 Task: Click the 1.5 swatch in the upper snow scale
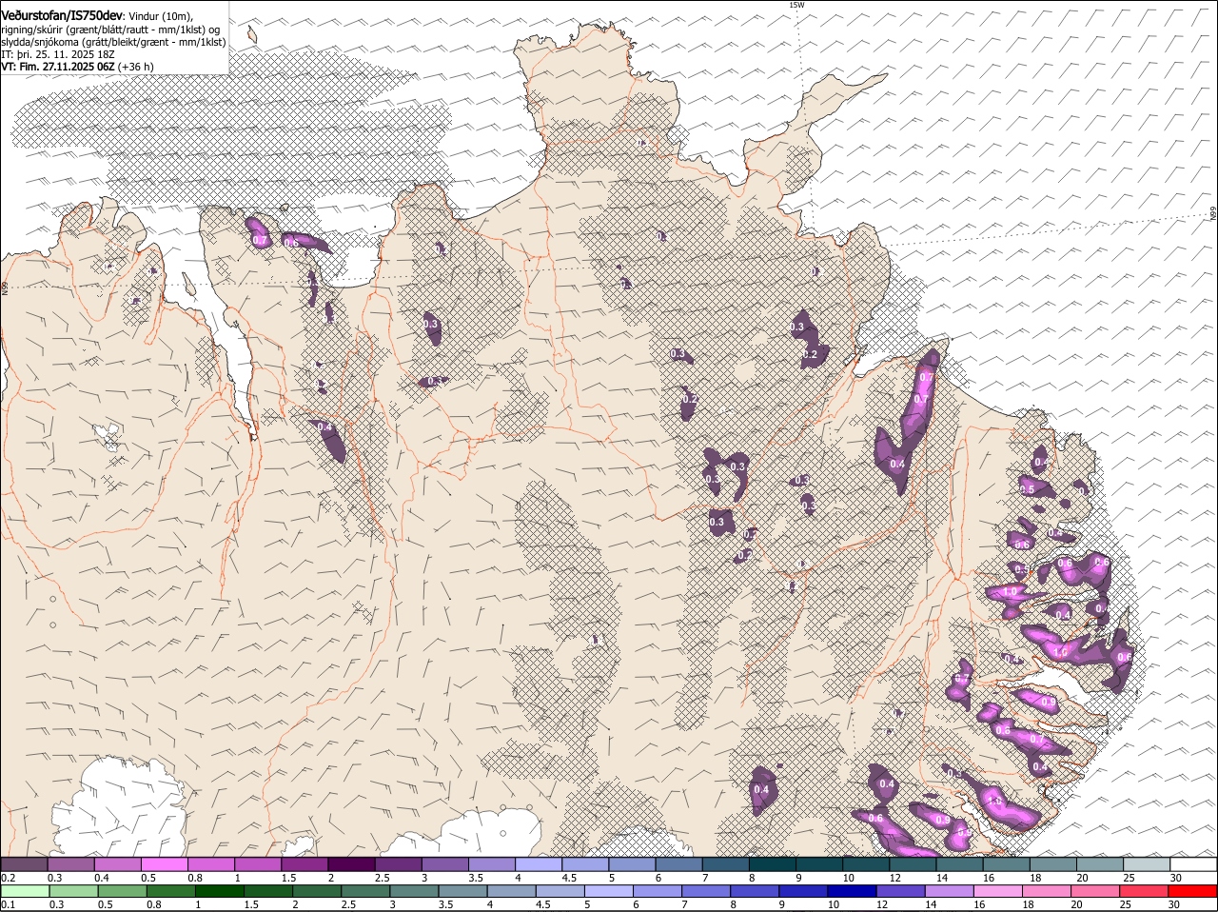coord(304,864)
